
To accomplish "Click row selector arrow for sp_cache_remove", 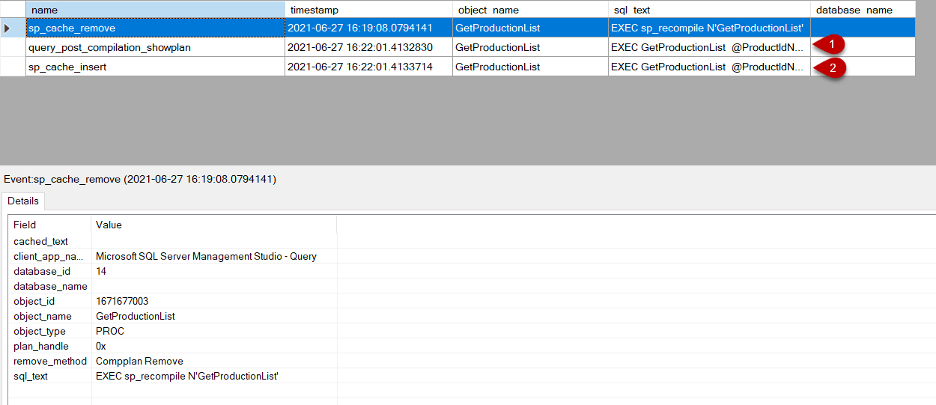I will point(13,28).
